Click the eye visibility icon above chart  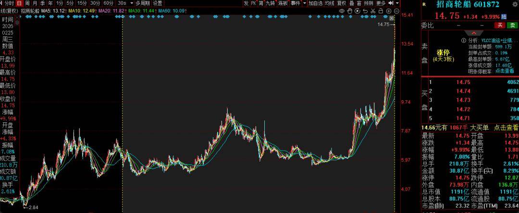click(342, 10)
